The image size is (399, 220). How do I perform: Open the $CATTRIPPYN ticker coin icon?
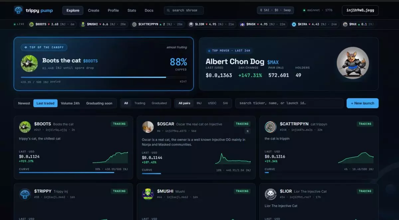pos(134,24)
